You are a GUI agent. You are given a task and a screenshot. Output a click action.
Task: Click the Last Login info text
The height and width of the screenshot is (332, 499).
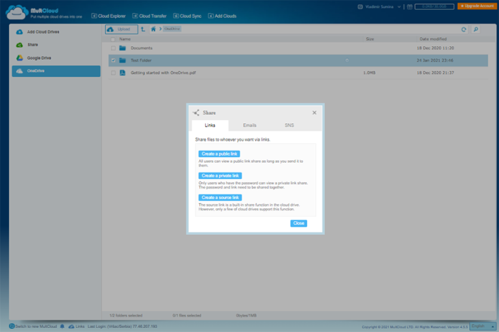(x=122, y=326)
